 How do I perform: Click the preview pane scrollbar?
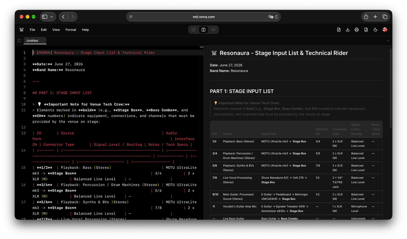(391, 89)
